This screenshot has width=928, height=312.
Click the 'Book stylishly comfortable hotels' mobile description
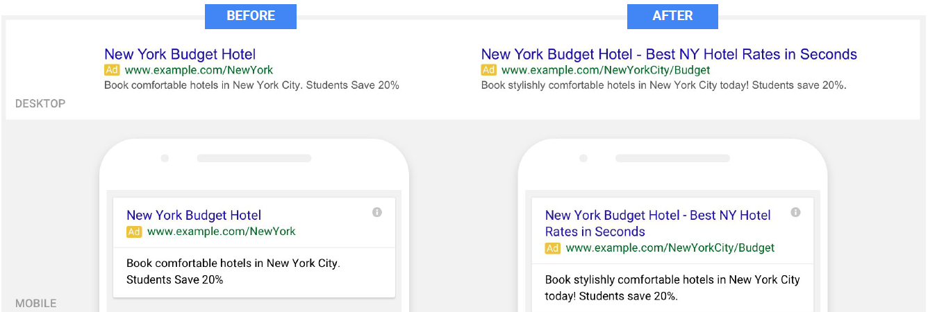point(672,288)
